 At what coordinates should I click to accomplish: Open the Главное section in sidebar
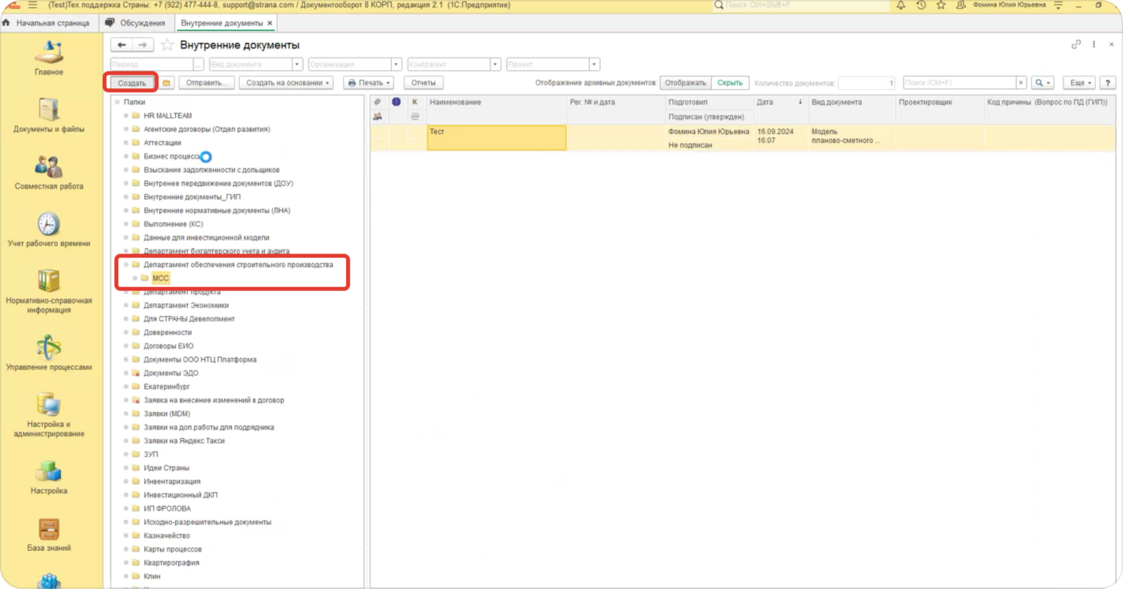click(49, 58)
